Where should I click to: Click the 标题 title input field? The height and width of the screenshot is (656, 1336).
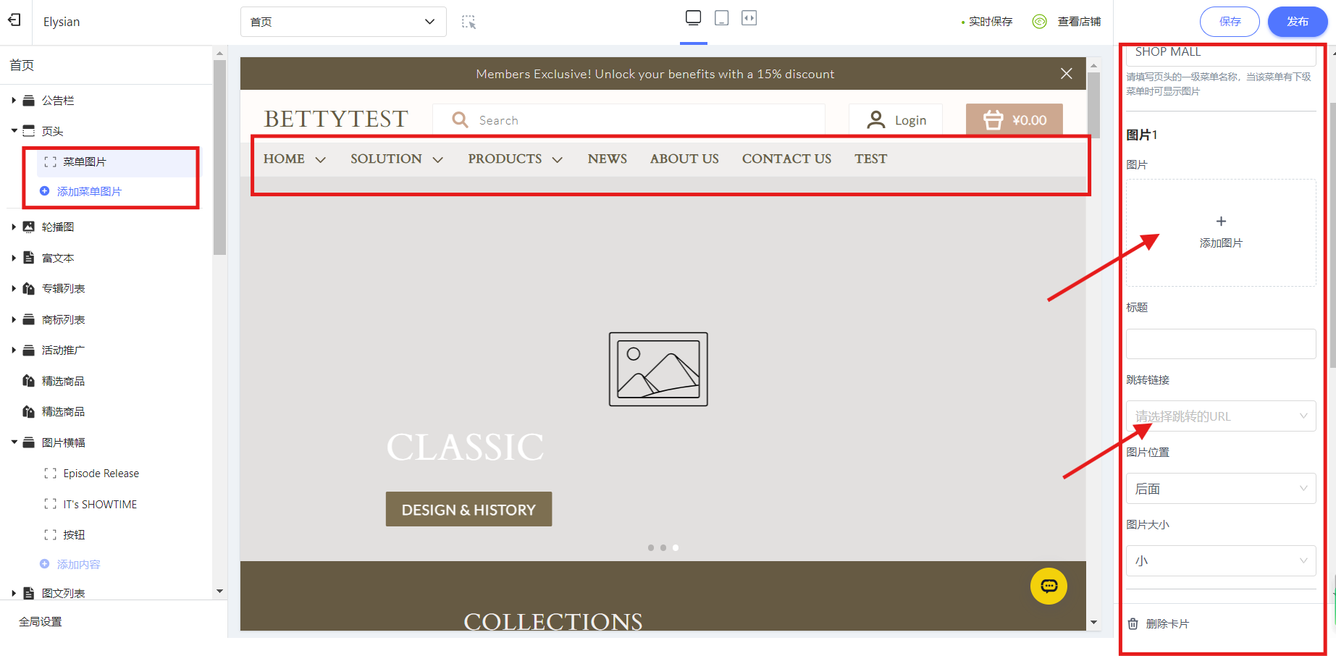click(x=1220, y=344)
